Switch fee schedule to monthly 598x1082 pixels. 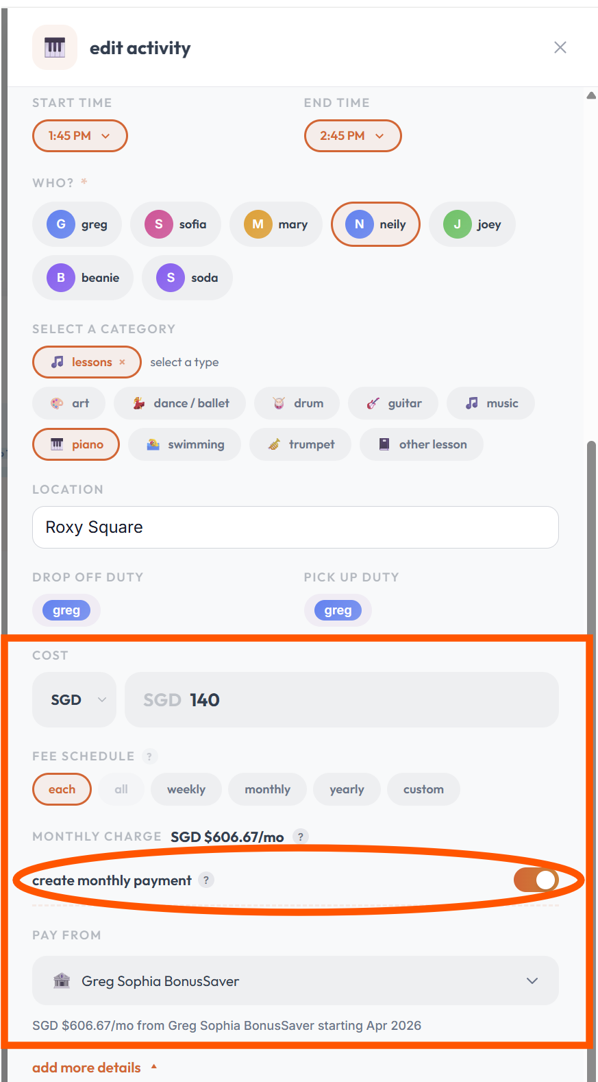(x=268, y=789)
